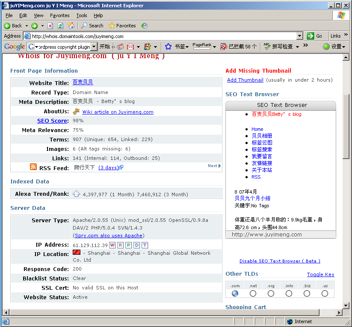Viewport: 352px width, 327px height.
Task: Click the Google toolbar news icon
Action: pyautogui.click(x=120, y=47)
